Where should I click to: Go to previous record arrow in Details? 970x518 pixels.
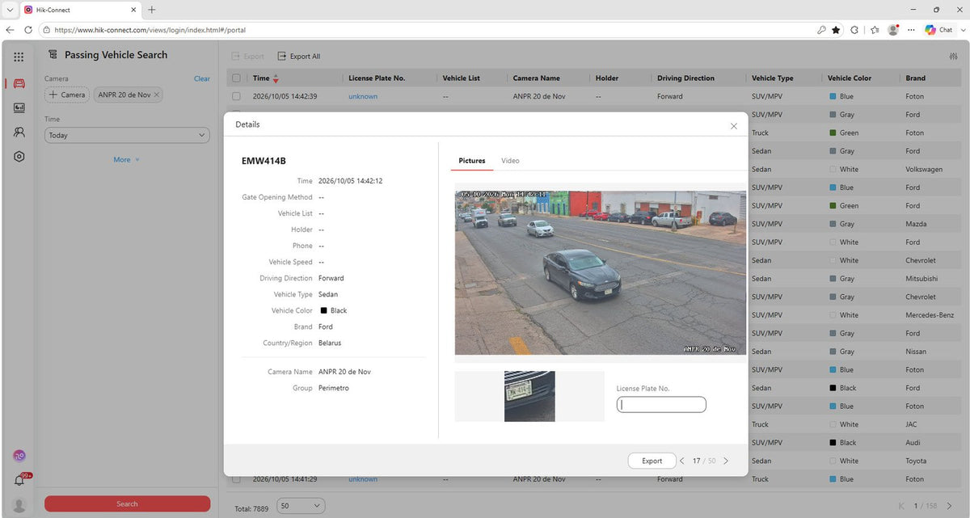(x=682, y=461)
